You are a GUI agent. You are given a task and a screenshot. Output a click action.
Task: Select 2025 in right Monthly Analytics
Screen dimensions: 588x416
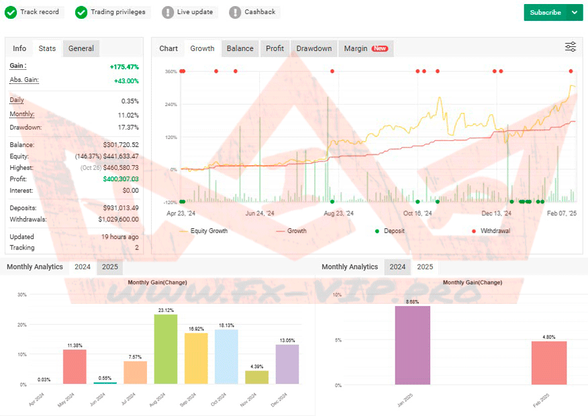[x=425, y=267]
